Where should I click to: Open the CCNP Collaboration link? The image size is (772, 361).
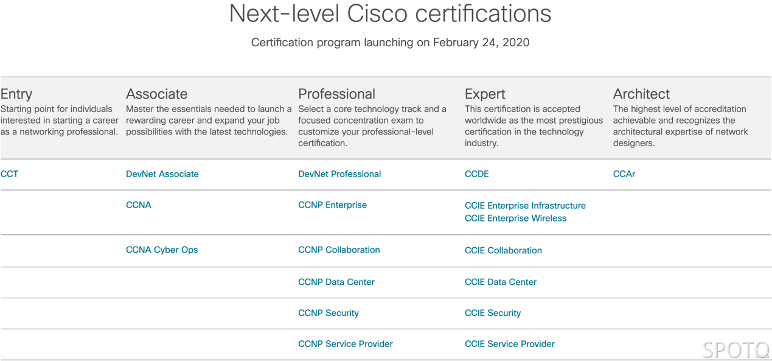(339, 250)
